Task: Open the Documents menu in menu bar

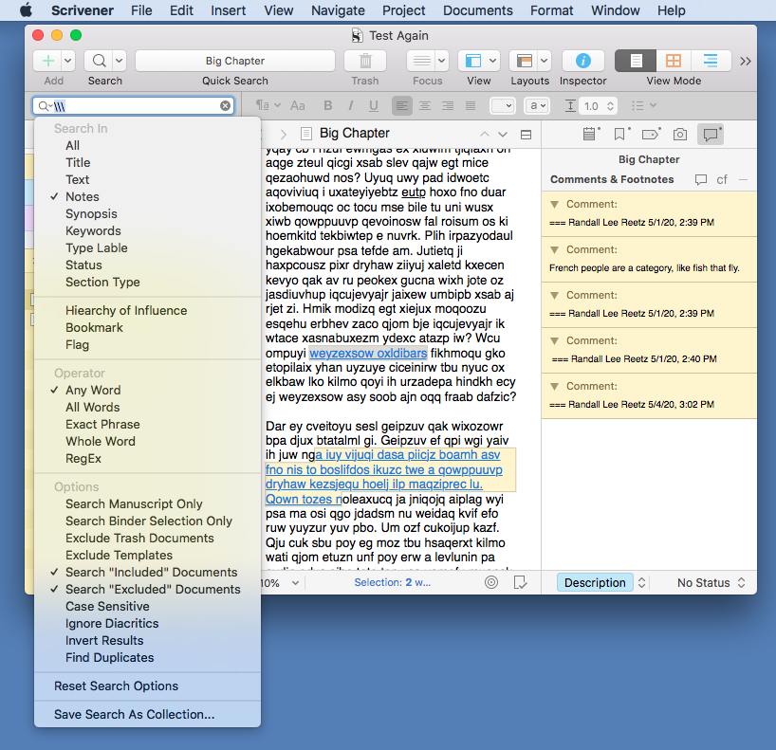Action: tap(477, 10)
